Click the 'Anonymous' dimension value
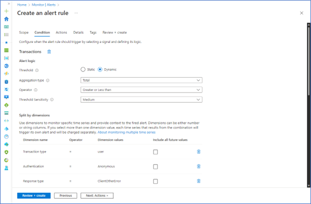 pos(106,166)
